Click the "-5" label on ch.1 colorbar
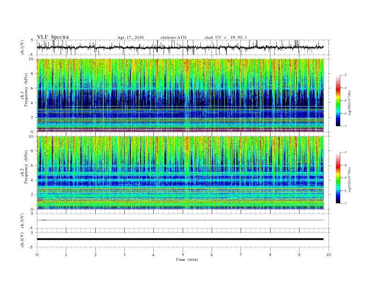This screenshot has width=370, height=286. (345, 101)
